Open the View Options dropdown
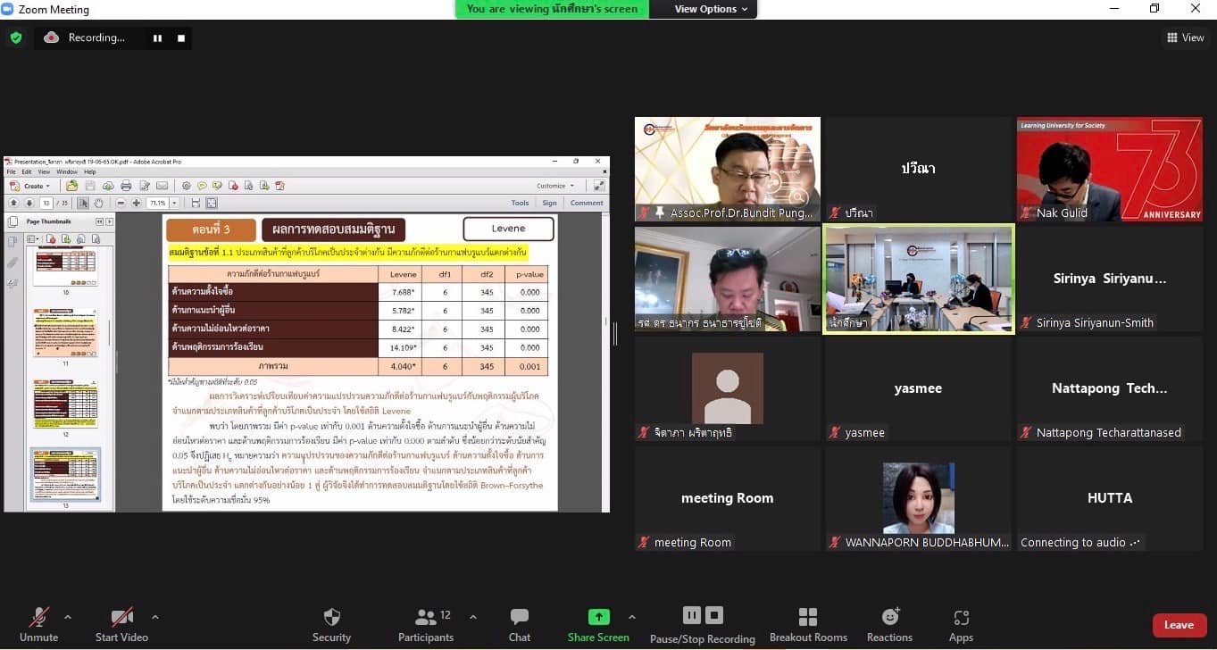Image resolution: width=1217 pixels, height=650 pixels. pos(711,9)
